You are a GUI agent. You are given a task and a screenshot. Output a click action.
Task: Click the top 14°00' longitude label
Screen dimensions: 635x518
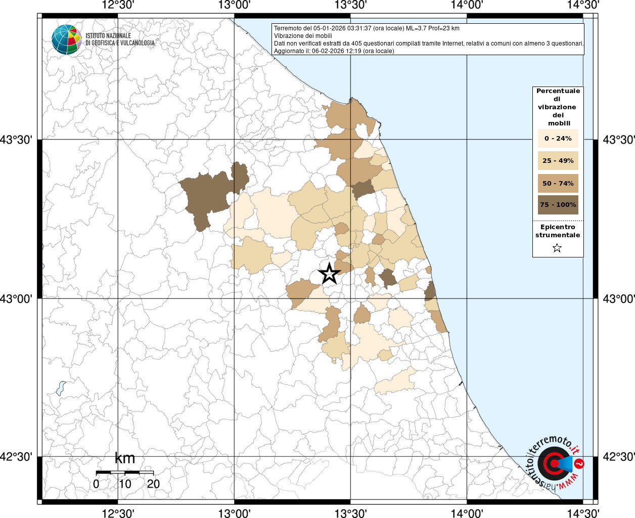pyautogui.click(x=467, y=5)
